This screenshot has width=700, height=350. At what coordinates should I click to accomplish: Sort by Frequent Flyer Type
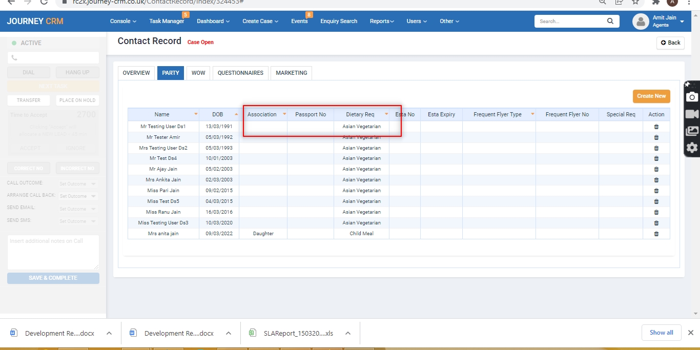point(532,114)
